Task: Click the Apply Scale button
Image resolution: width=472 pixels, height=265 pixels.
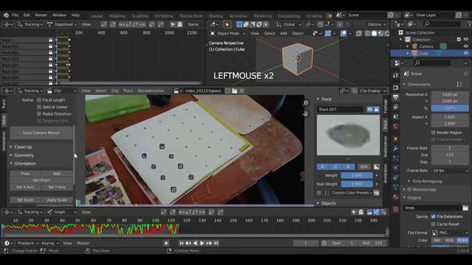Action: (x=57, y=199)
